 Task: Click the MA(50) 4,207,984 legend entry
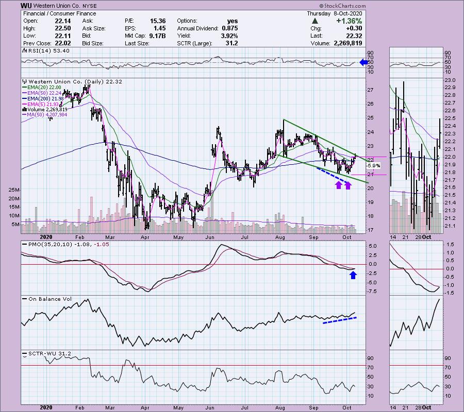click(47, 115)
